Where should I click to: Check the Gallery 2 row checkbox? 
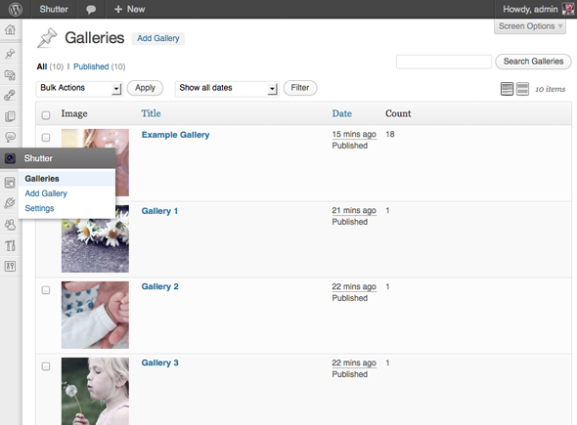pos(46,290)
